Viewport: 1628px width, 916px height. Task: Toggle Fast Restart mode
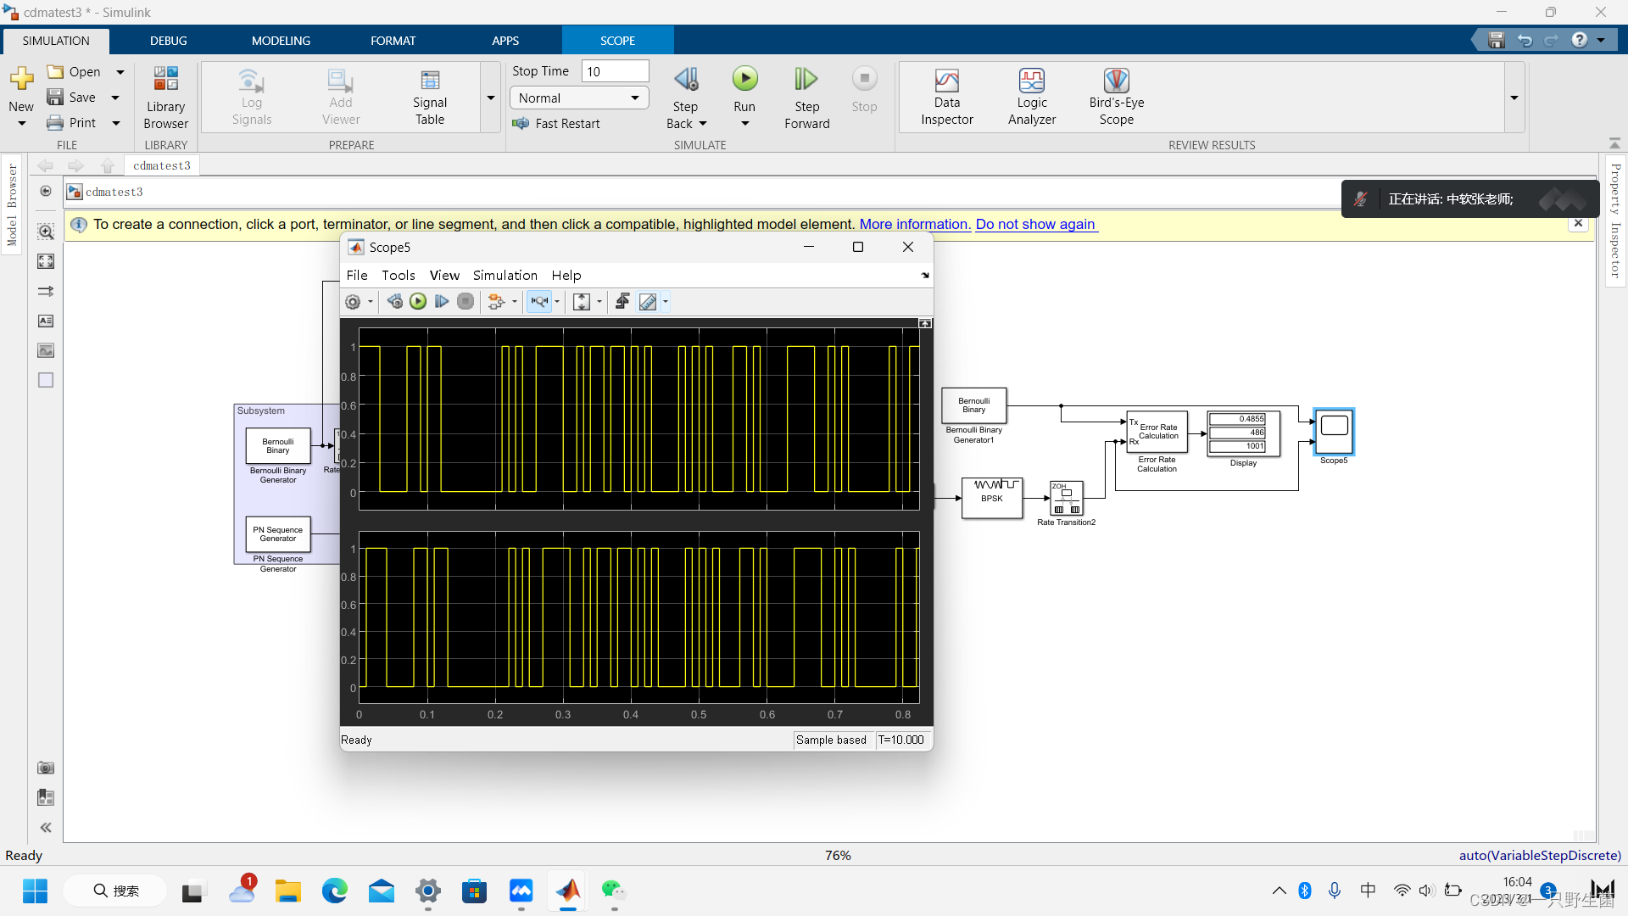(556, 124)
